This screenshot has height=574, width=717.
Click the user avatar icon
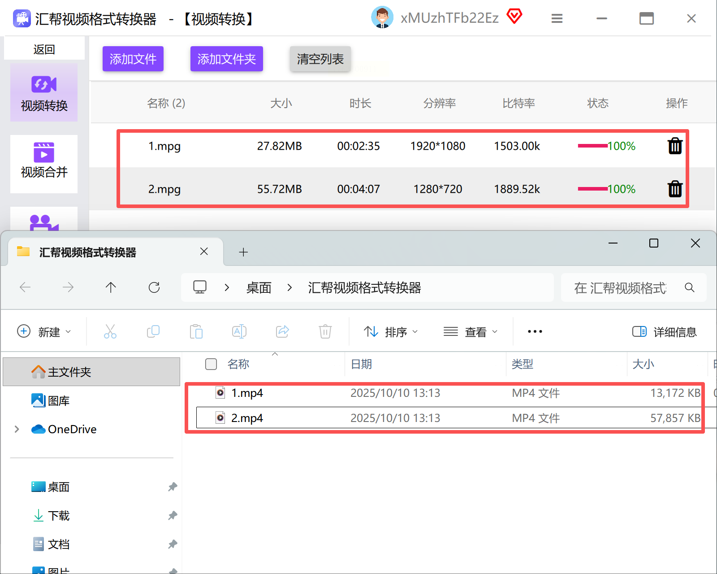click(x=382, y=17)
